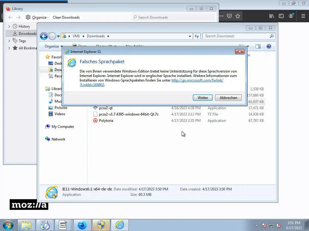
Task: Click the Library window back arrow
Action: click(x=11, y=17)
